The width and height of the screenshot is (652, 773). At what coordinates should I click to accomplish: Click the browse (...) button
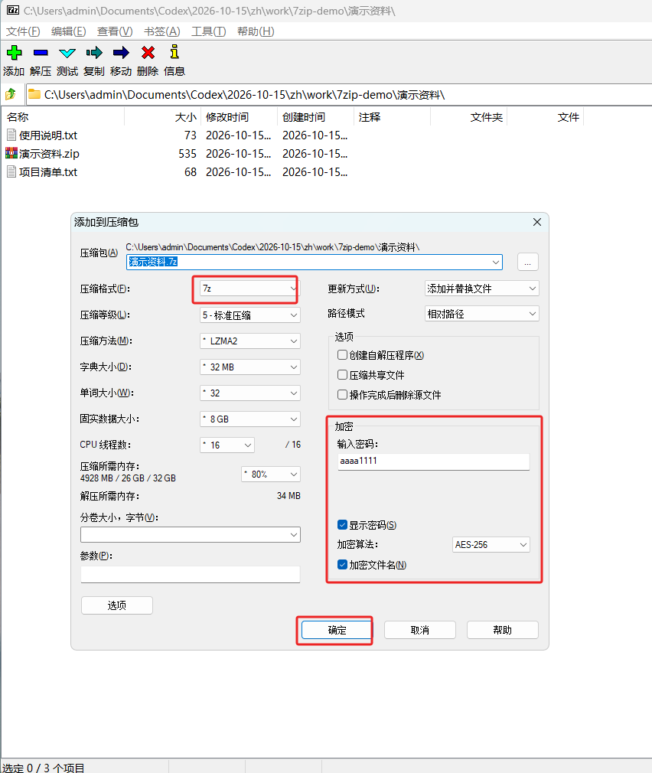click(x=528, y=262)
